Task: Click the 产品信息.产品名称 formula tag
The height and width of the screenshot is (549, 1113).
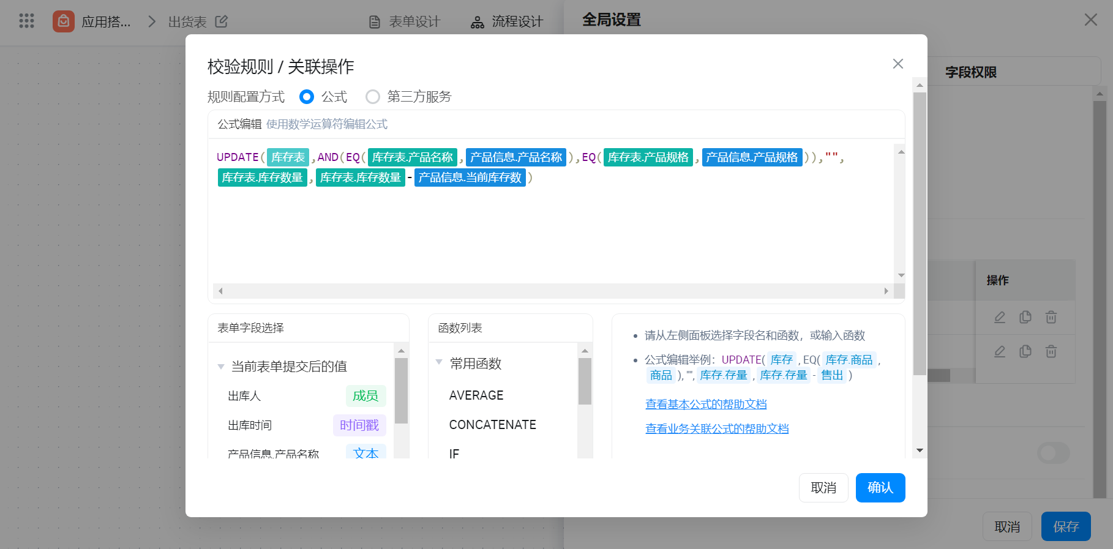Action: click(516, 157)
